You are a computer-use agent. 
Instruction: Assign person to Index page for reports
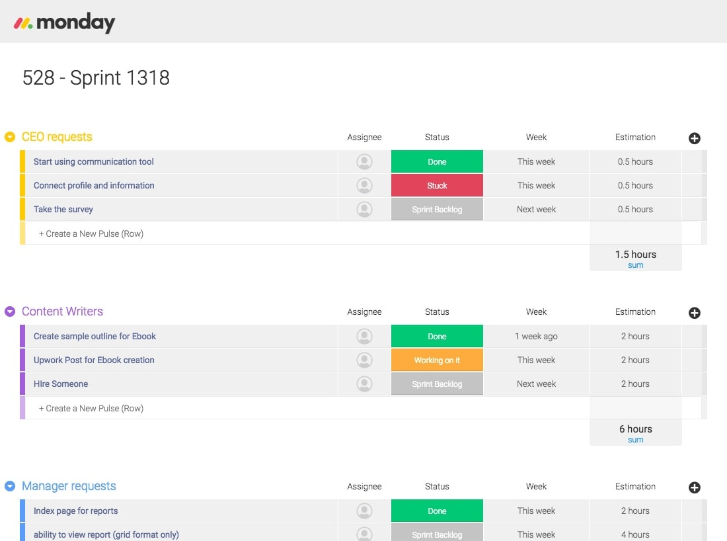click(x=364, y=511)
